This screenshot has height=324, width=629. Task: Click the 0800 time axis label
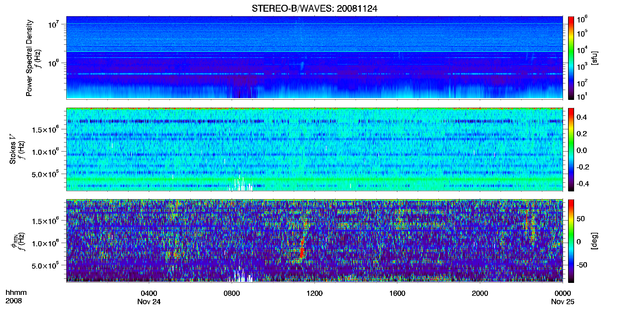(232, 293)
